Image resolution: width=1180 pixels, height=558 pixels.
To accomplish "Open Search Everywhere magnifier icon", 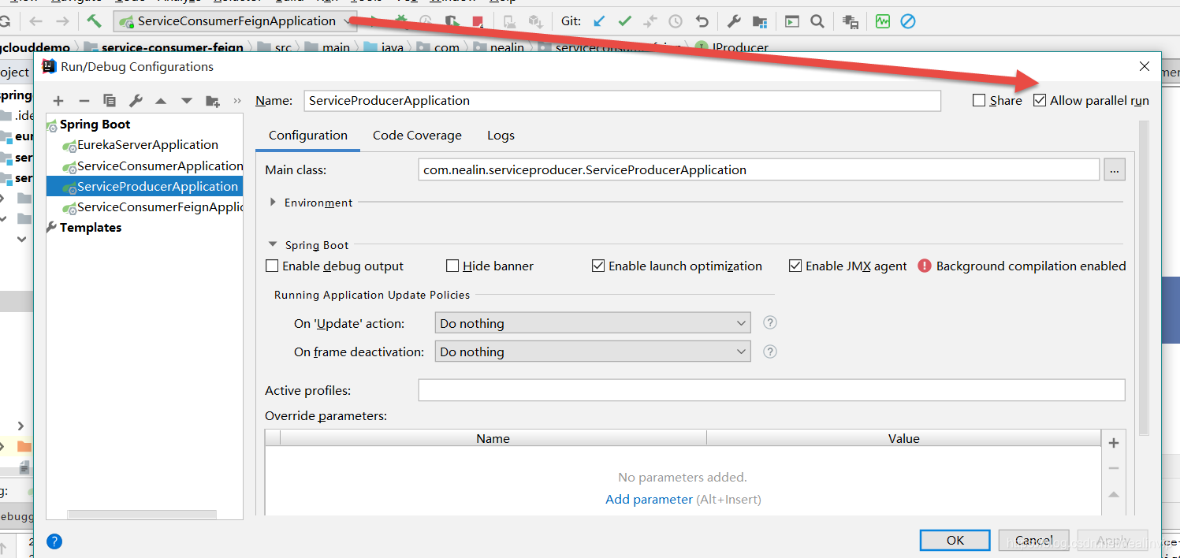I will tap(817, 21).
